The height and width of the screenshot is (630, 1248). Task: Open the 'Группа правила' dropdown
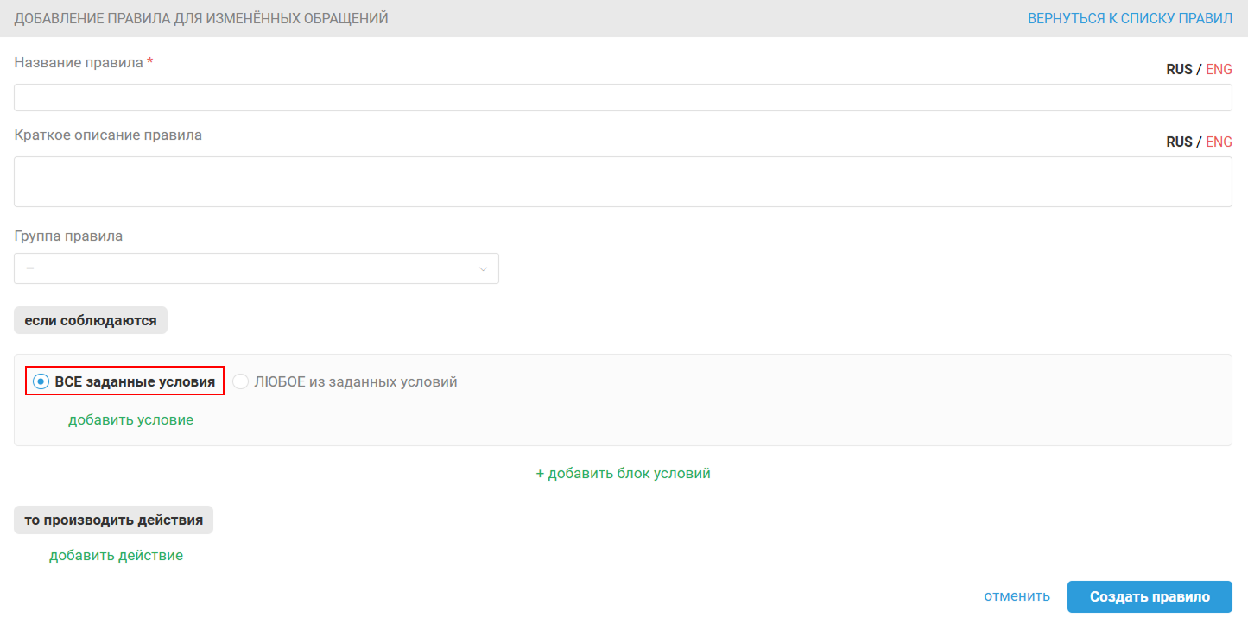click(256, 268)
